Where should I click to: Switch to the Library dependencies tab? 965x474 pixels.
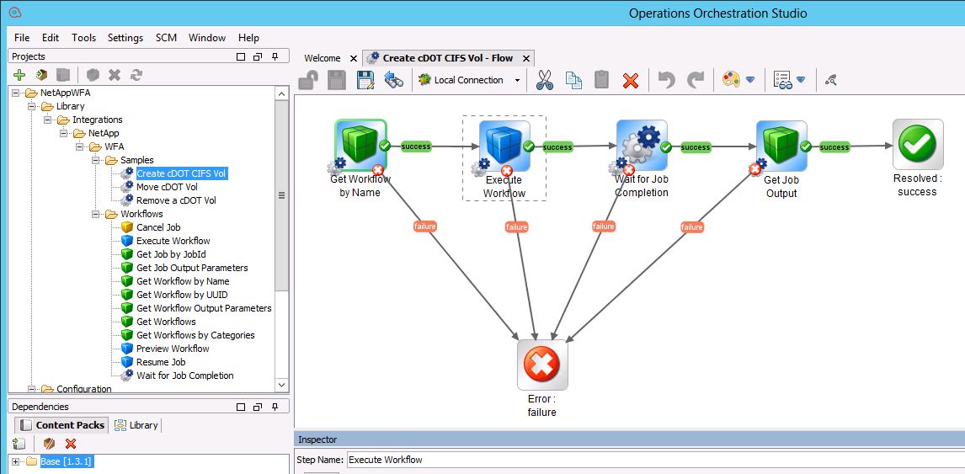click(x=136, y=425)
